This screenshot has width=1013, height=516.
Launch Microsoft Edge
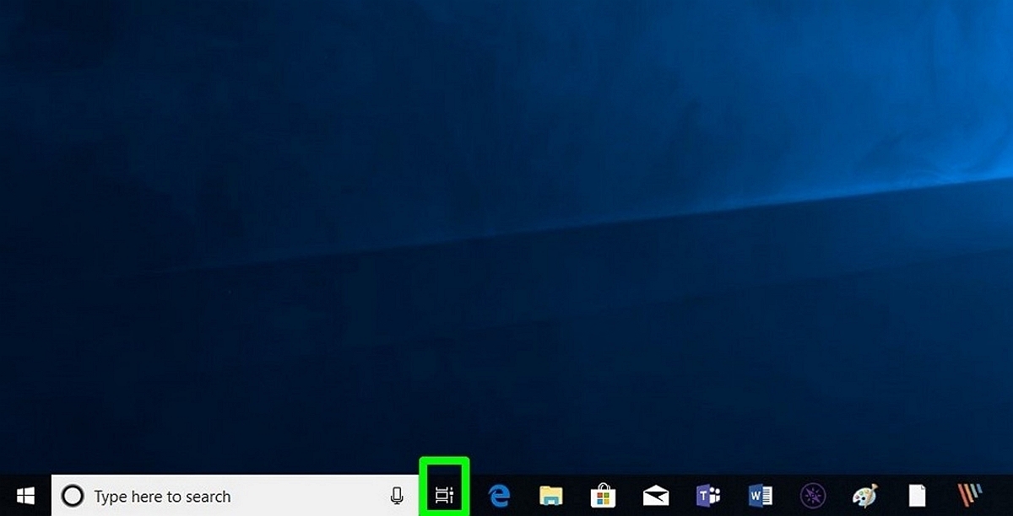click(x=499, y=496)
